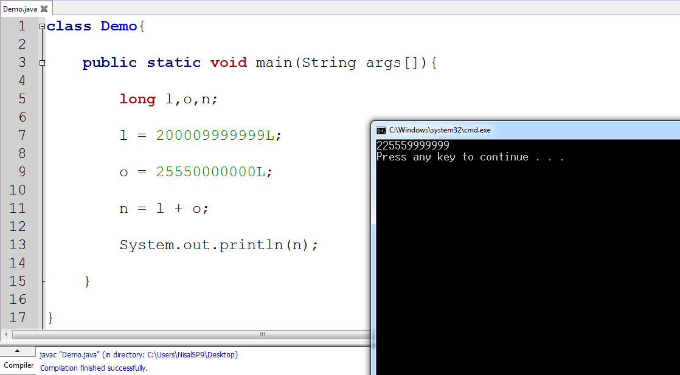Select line number 7 in the margin
Screen dimensions: 680x375
point(21,135)
